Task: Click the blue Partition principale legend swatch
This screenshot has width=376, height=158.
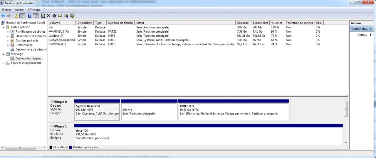Action: [70, 147]
